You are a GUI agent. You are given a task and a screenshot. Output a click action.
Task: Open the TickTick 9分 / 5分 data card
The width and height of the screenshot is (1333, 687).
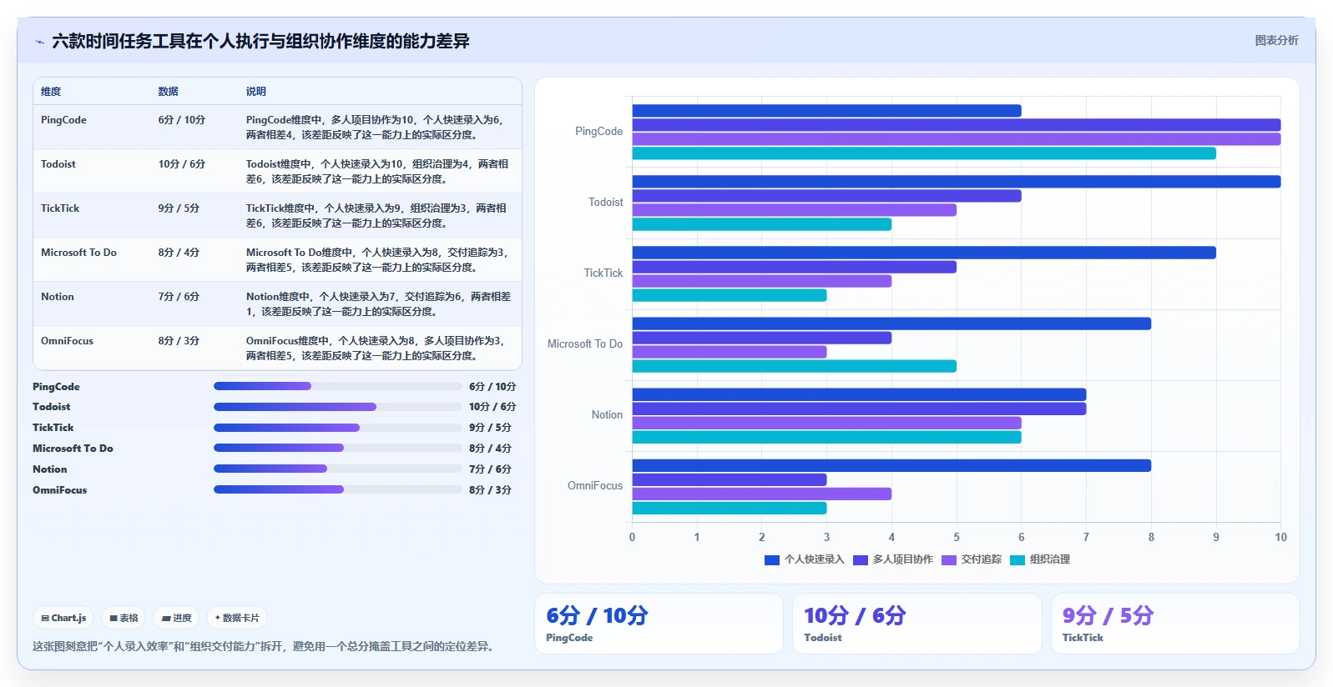tap(1175, 624)
